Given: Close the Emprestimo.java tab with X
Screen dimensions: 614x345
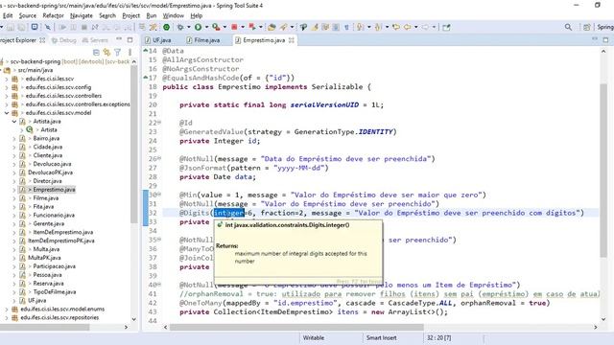Looking at the screenshot, I should click(292, 40).
